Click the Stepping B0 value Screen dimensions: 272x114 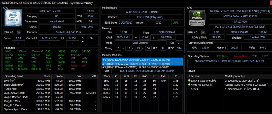[x=57, y=16]
